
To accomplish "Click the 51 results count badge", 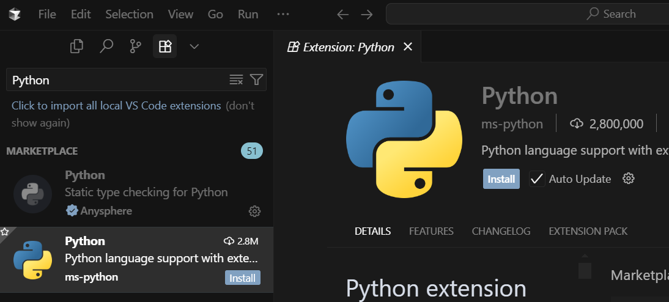I will [252, 151].
